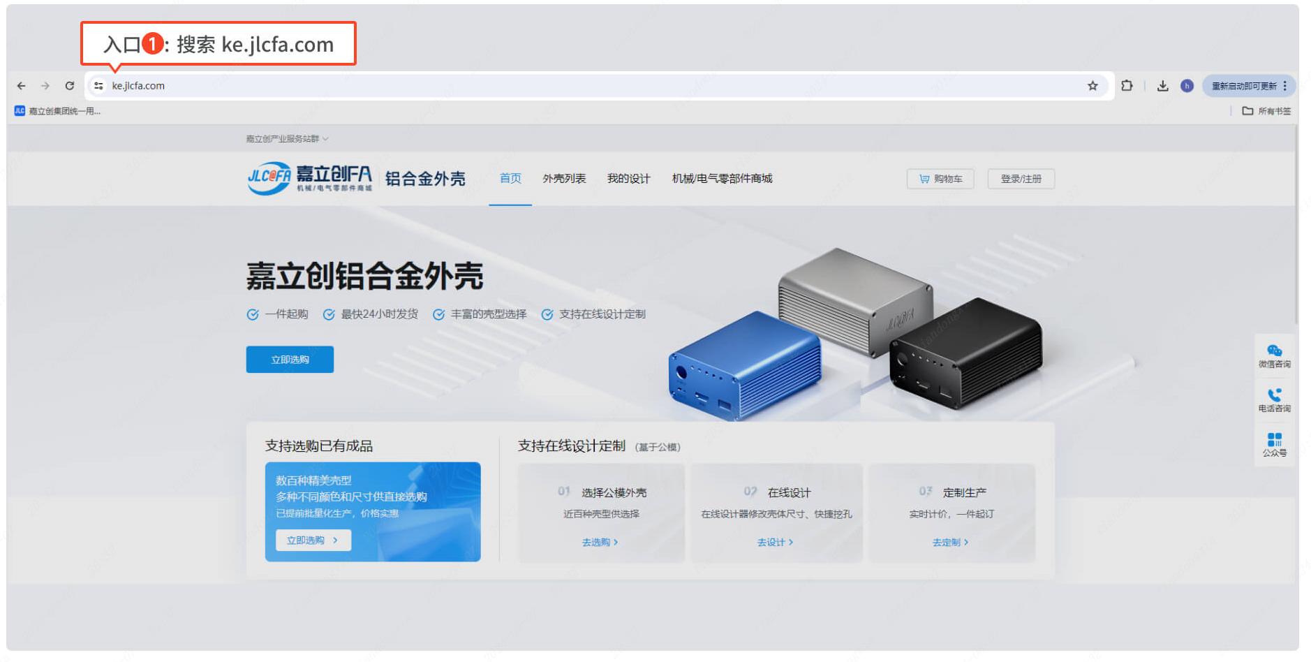Open the browser extensions puzzle icon
This screenshot has width=1311, height=662.
(x=1127, y=86)
